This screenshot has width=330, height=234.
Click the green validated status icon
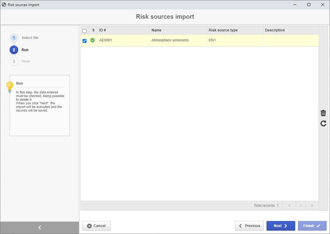click(93, 40)
